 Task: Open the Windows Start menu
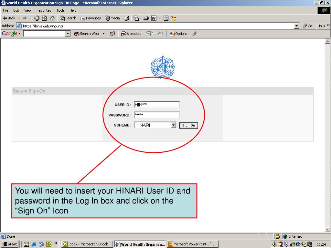point(9,244)
